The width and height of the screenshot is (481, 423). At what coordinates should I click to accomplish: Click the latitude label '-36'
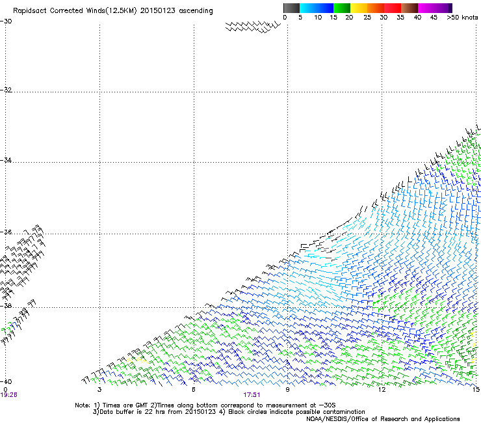(6, 232)
